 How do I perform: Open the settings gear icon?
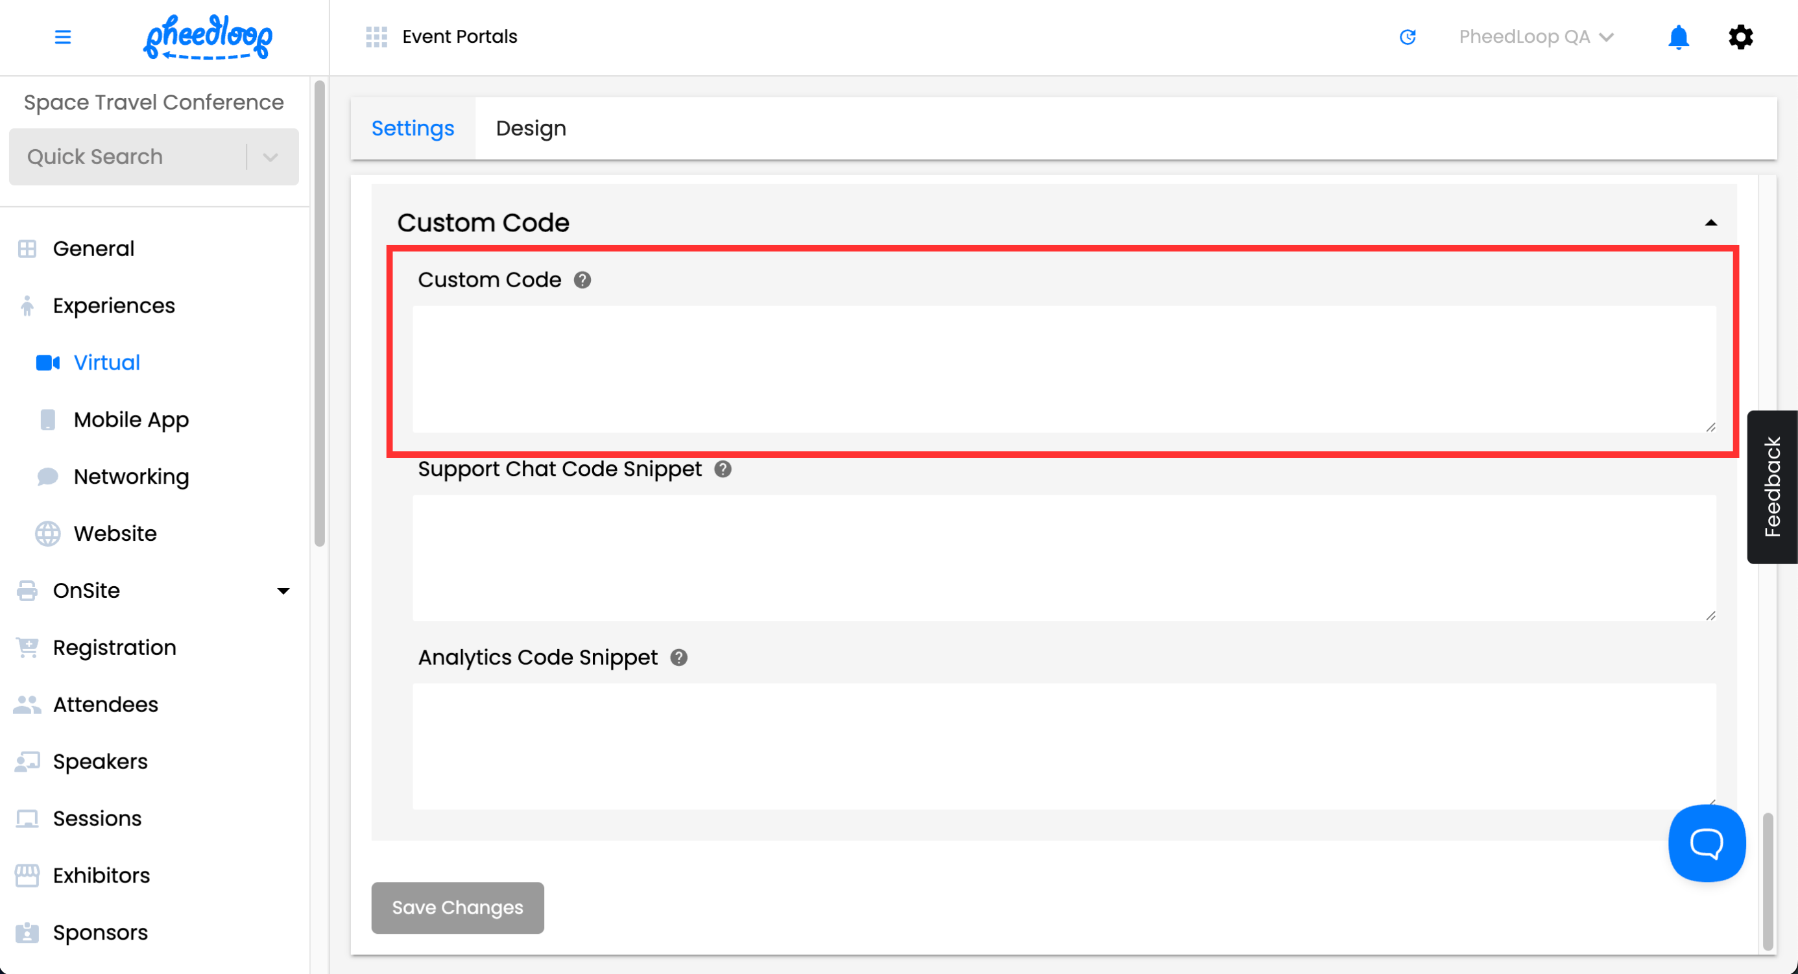(1741, 37)
